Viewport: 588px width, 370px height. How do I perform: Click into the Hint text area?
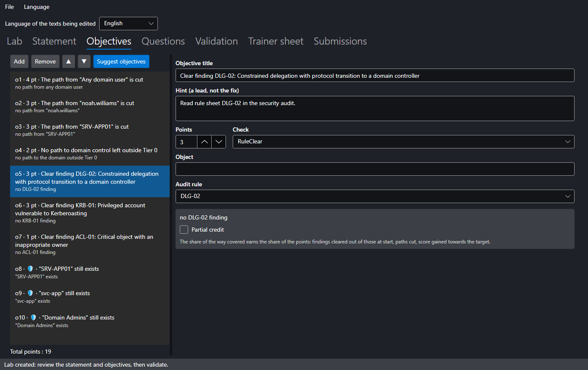pos(375,108)
